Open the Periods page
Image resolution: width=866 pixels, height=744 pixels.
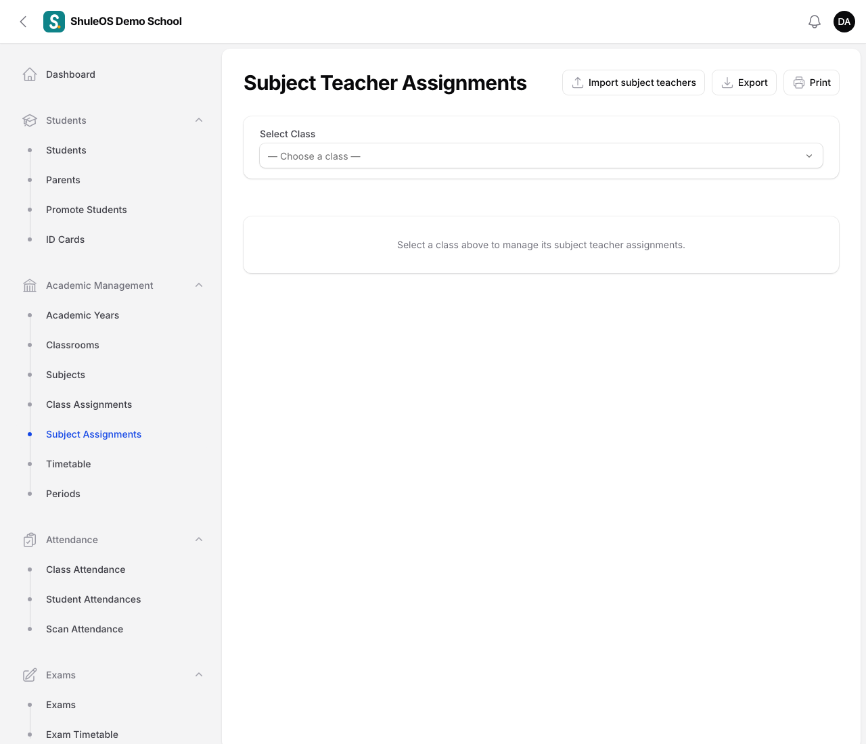pyautogui.click(x=63, y=494)
